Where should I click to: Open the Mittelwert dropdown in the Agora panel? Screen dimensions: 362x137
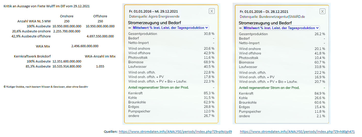170,28
